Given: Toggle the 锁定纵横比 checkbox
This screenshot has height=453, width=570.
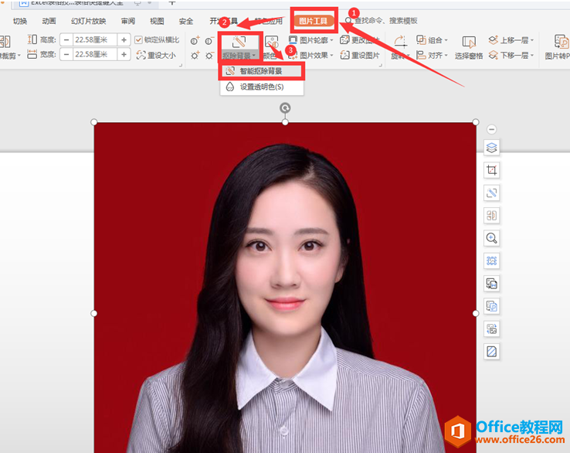Looking at the screenshot, I should (138, 40).
